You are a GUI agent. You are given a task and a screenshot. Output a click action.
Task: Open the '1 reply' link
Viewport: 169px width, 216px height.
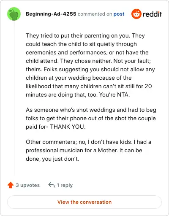(65, 185)
